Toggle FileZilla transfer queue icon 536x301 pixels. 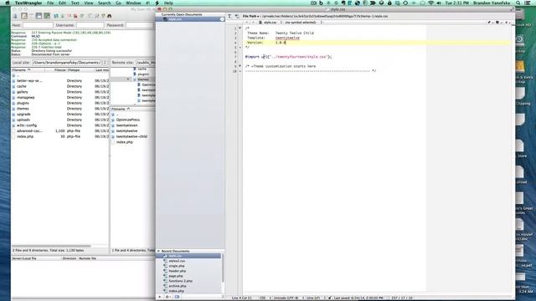(47, 16)
